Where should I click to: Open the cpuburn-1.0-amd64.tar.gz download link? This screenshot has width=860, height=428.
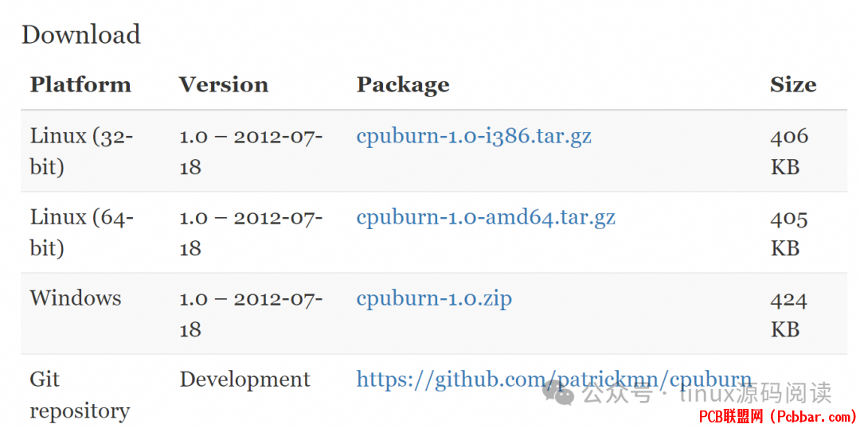(x=486, y=217)
